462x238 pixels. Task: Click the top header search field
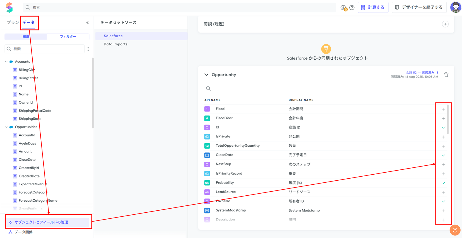[x=180, y=7]
